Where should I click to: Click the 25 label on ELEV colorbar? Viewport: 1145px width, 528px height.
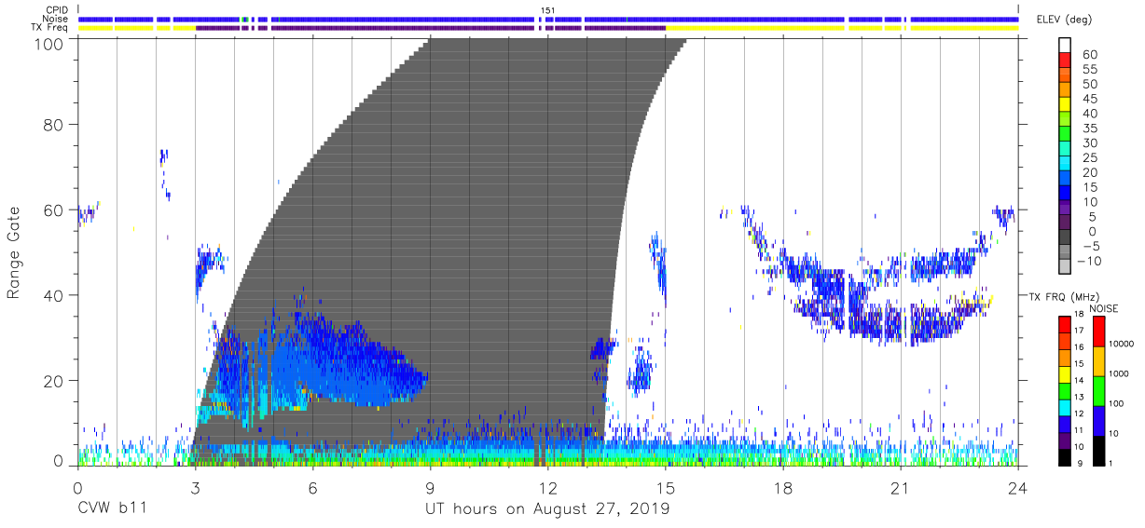pyautogui.click(x=1090, y=158)
